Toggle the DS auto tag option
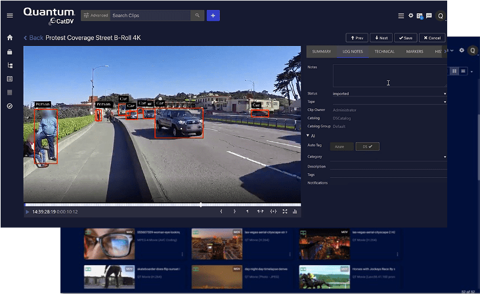Screen dimensions: 480x294 368,146
